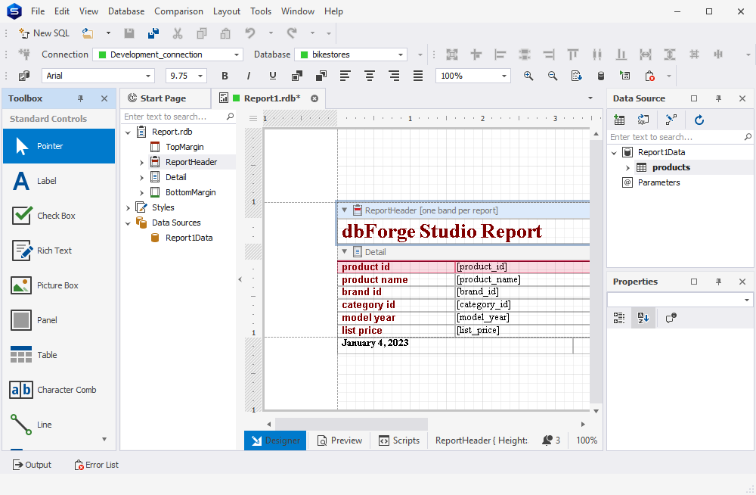Click the Save All icon
This screenshot has height=495, width=756.
point(153,33)
